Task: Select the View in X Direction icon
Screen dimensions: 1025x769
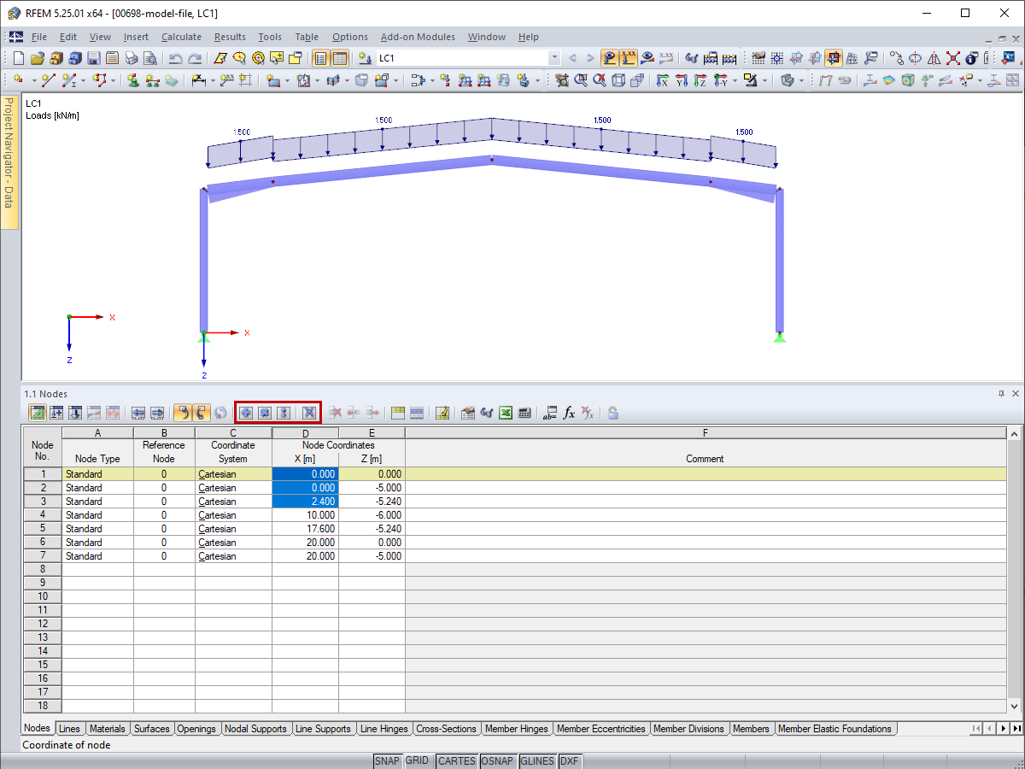Action: point(664,79)
